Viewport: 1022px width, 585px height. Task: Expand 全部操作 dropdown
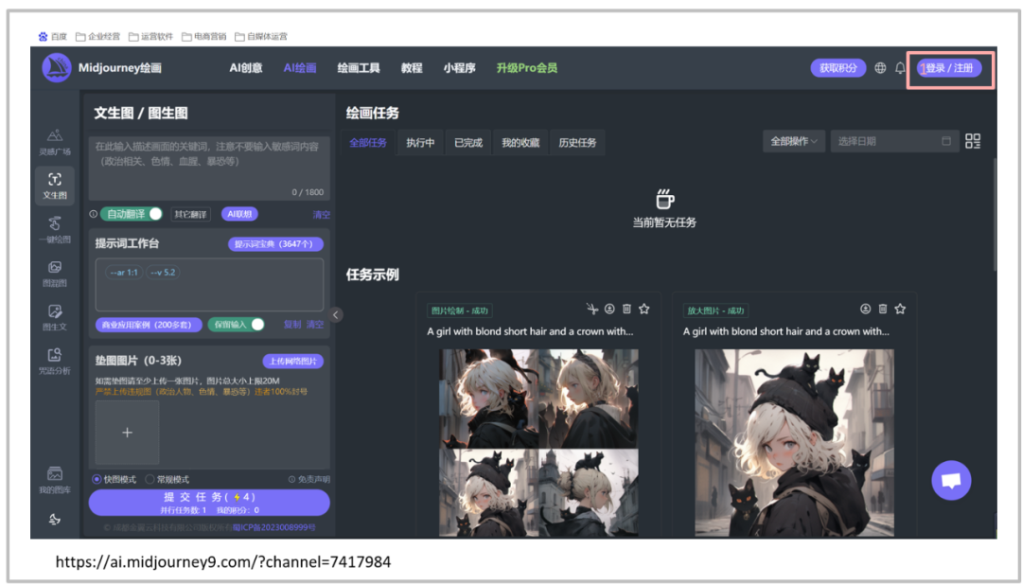pos(793,141)
